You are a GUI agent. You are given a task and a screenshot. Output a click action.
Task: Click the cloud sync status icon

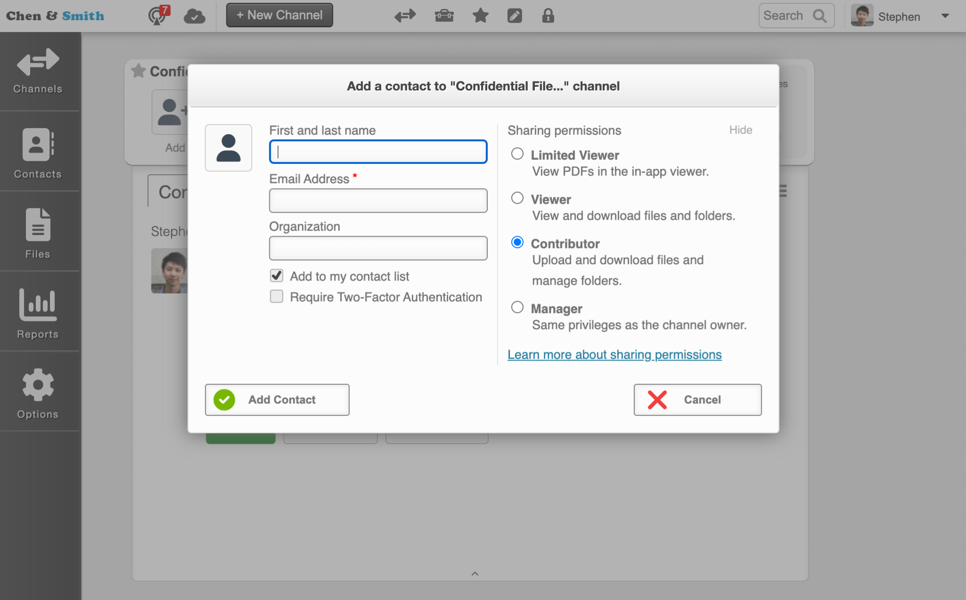[x=194, y=16]
